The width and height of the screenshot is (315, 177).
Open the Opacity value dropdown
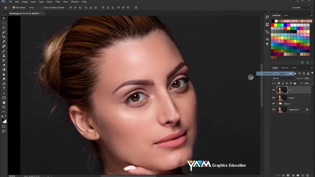pyautogui.click(x=312, y=79)
